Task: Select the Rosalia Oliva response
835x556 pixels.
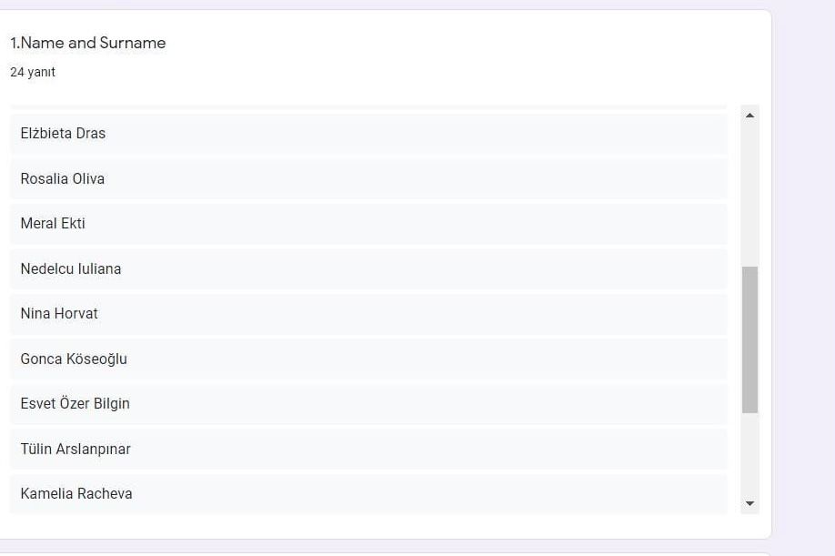Action: [x=368, y=179]
